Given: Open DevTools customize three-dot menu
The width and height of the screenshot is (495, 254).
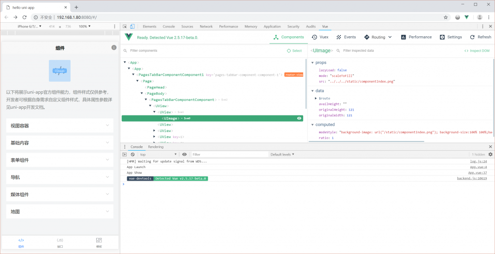Looking at the screenshot, I should [483, 27].
